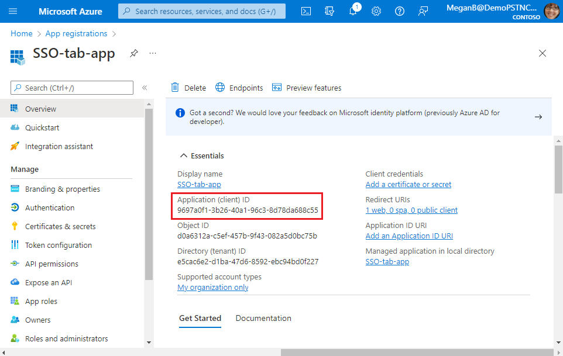Click the Delete trash icon
Screen dimensions: 563x356
tap(175, 88)
